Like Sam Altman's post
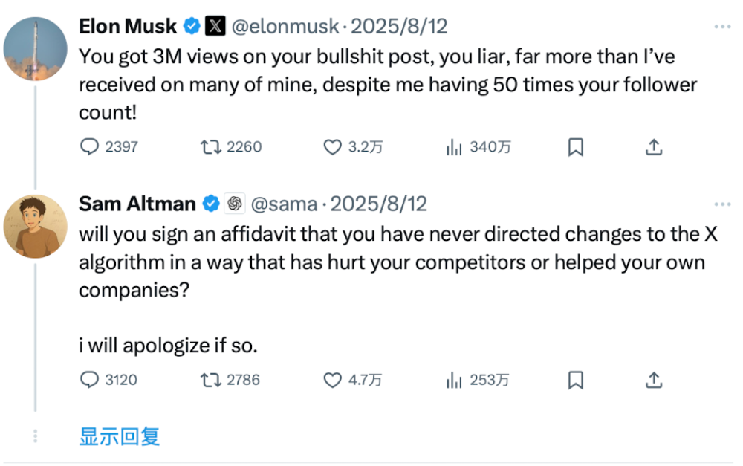Image resolution: width=743 pixels, height=466 pixels. (332, 380)
